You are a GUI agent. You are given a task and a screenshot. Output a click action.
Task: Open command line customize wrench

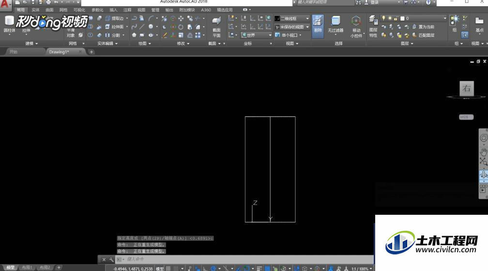click(x=111, y=259)
